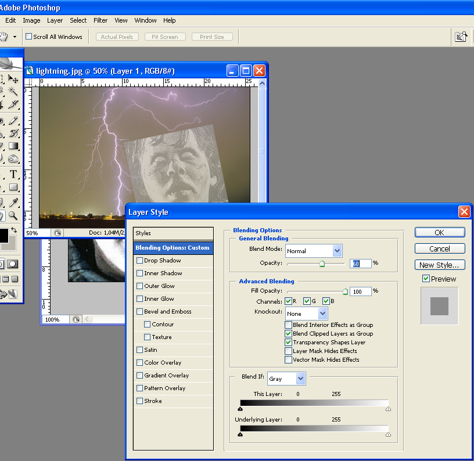This screenshot has height=461, width=474.
Task: Enable the Inner Shadow checkbox
Action: coord(139,273)
